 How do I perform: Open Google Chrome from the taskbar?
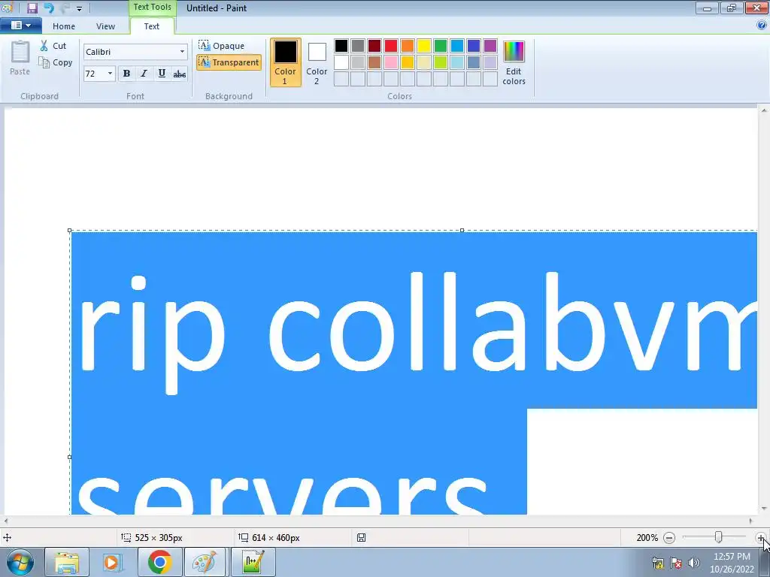pos(159,562)
